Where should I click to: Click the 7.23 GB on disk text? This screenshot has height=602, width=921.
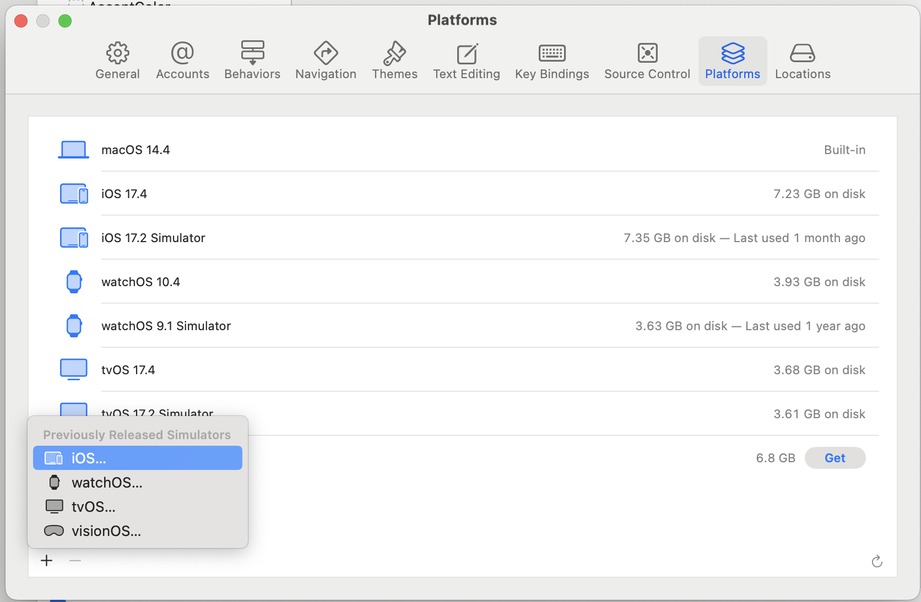pos(819,194)
